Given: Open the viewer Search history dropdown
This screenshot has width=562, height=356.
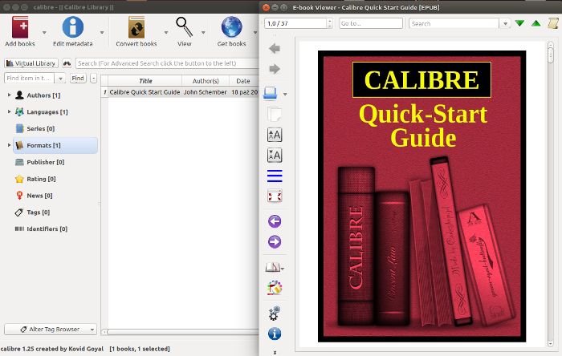Looking at the screenshot, I should [505, 23].
